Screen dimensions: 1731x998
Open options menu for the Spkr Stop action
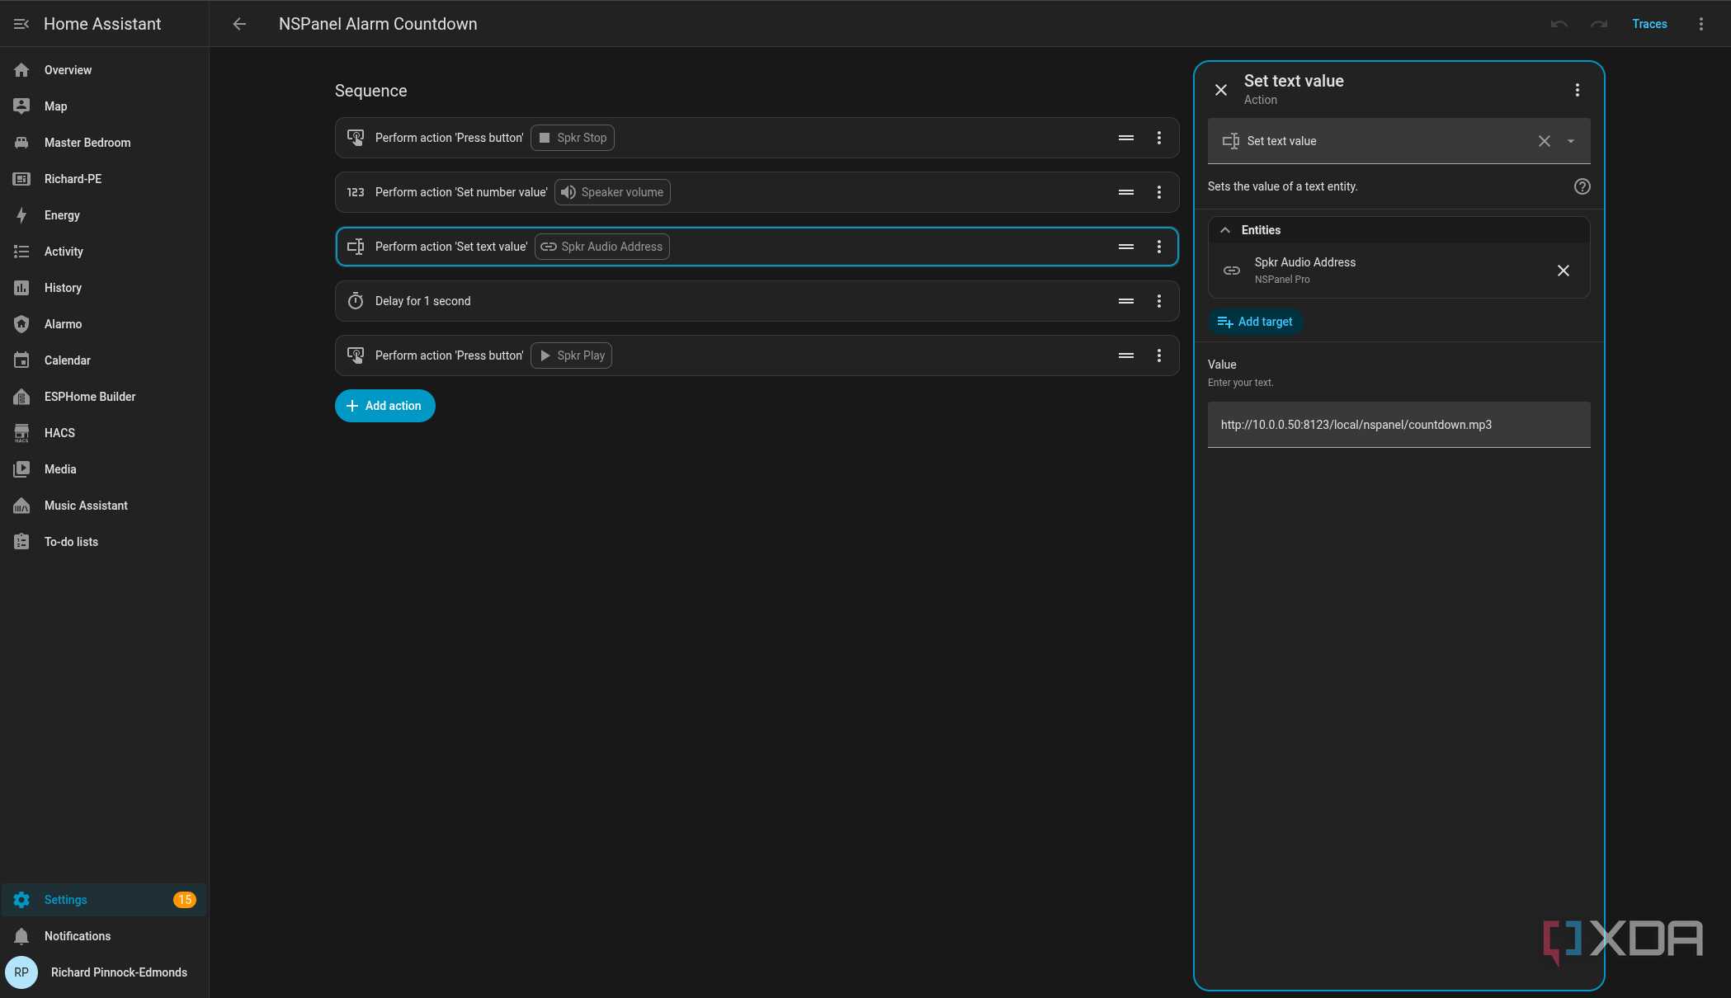tap(1159, 138)
